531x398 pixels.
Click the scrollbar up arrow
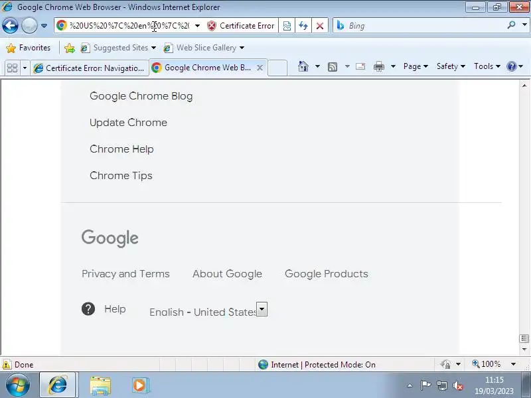point(524,86)
